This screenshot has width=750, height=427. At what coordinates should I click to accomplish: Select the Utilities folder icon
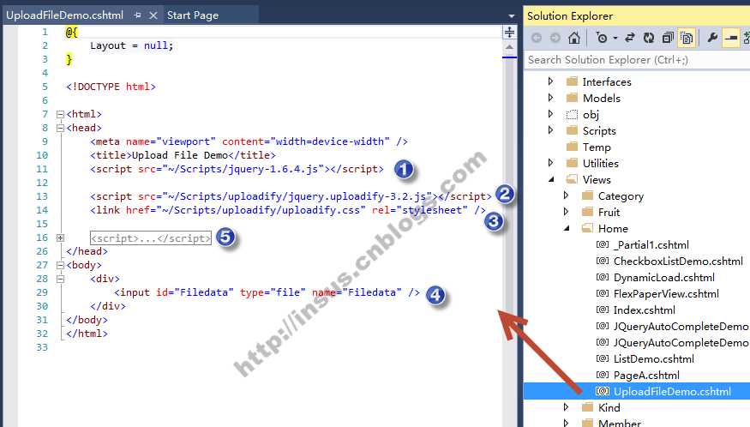pos(572,163)
